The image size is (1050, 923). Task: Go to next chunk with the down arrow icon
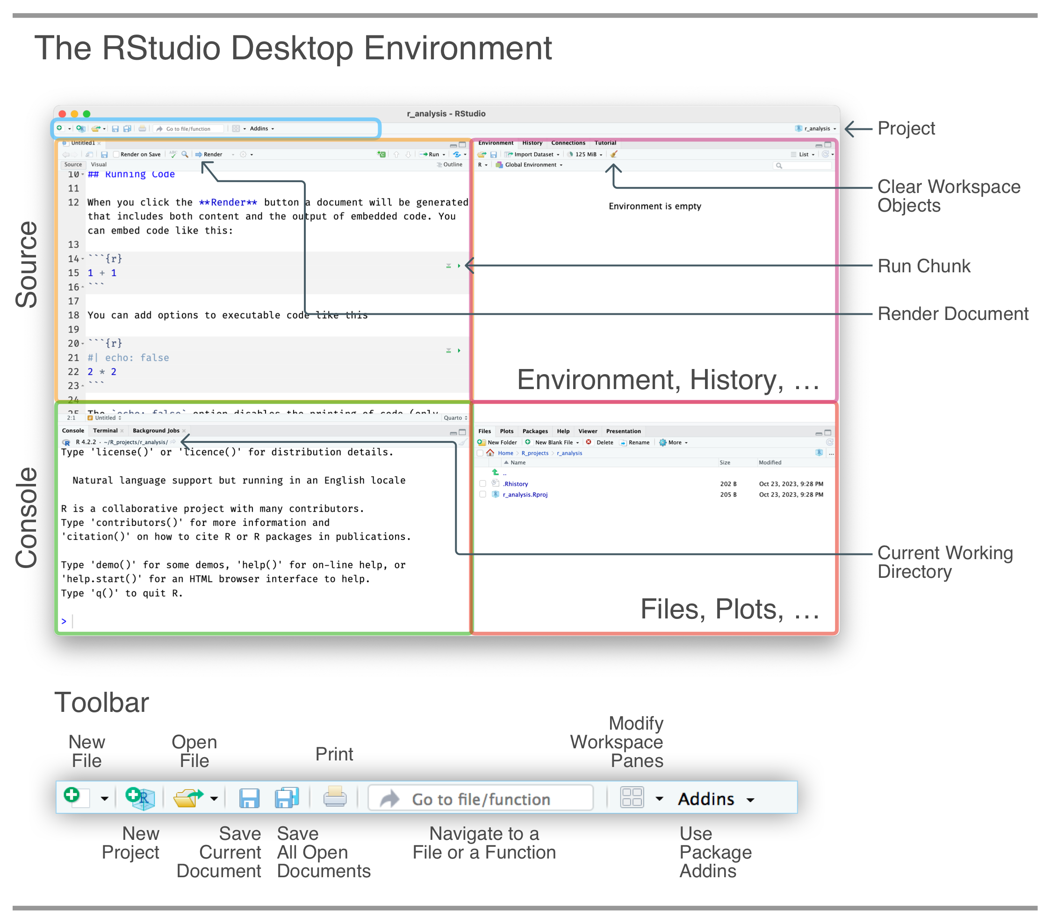click(408, 155)
